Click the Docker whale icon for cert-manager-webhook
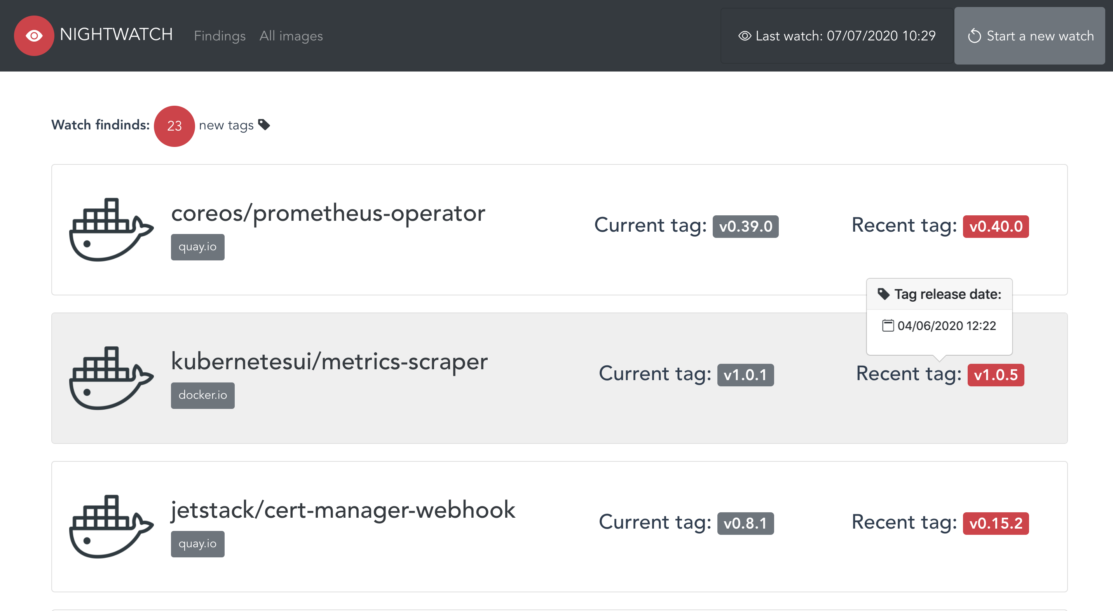Viewport: 1113px width, 611px height. (x=111, y=526)
